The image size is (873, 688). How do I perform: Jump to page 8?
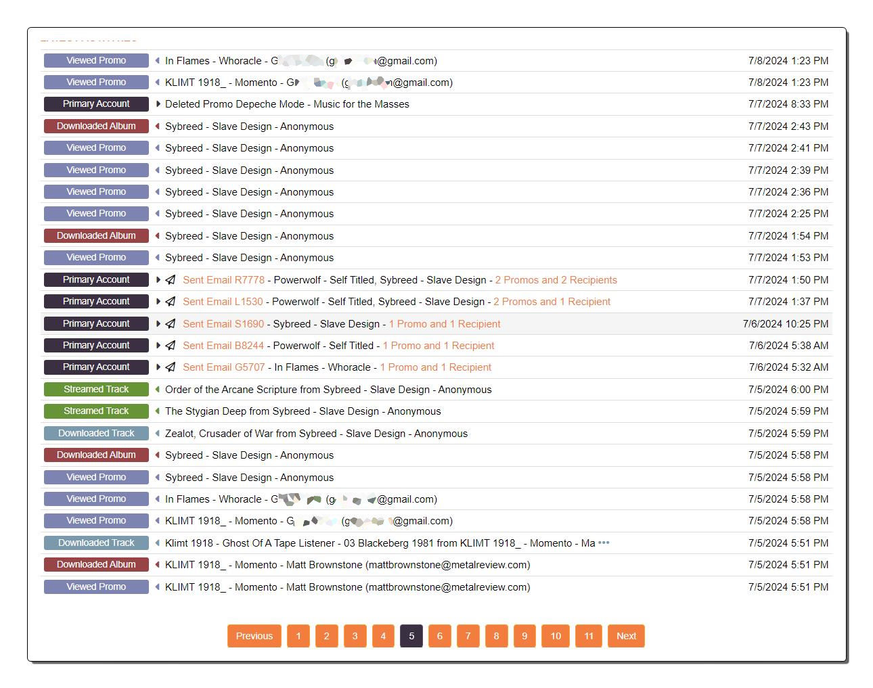click(x=496, y=636)
